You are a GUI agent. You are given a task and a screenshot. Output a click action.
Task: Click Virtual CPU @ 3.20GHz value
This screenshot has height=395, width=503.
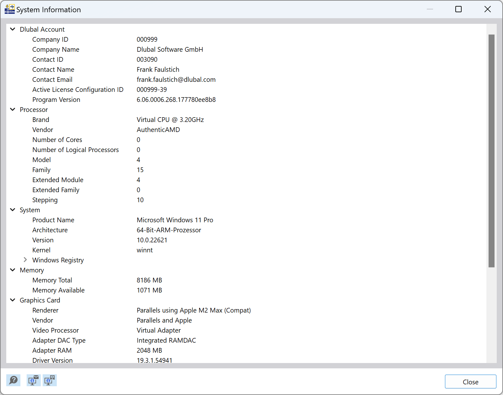pos(170,119)
